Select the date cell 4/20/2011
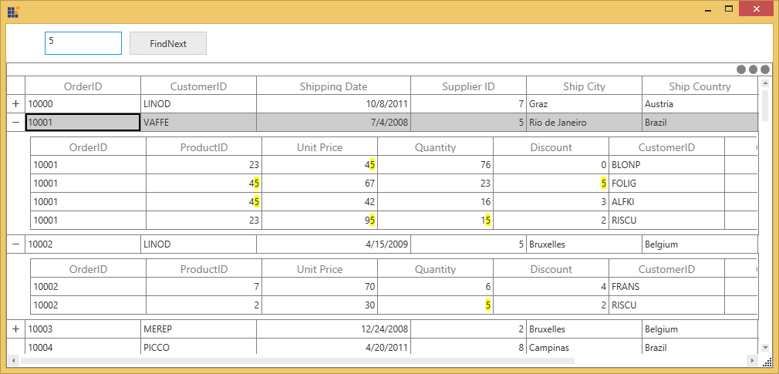 click(x=334, y=347)
